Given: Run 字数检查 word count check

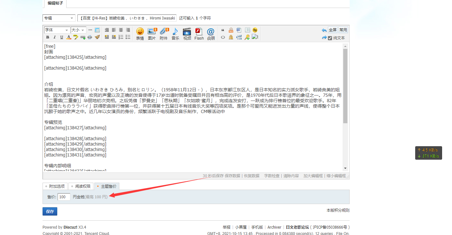Looking at the screenshot, I should (272, 176).
